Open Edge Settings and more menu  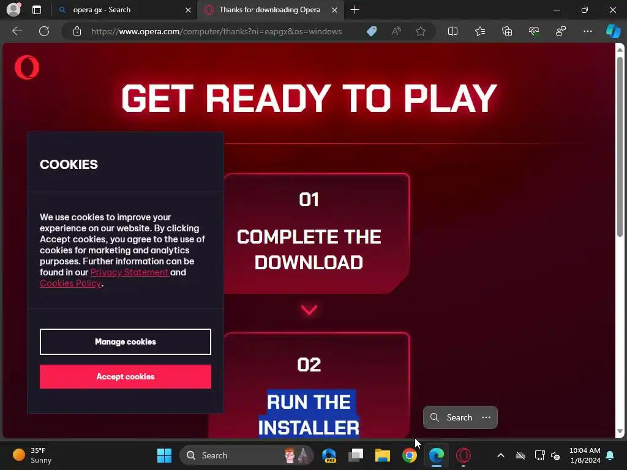[587, 31]
